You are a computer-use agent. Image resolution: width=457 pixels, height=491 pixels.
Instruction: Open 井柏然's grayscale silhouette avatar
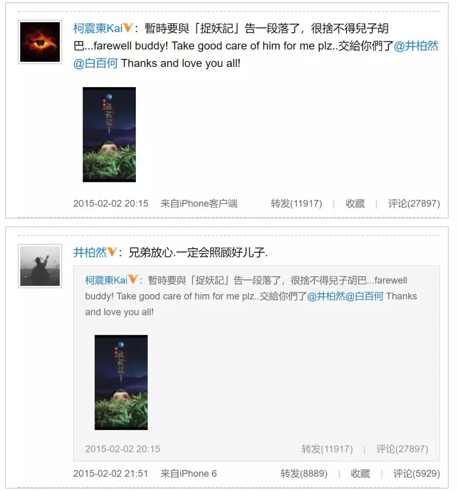(40, 266)
